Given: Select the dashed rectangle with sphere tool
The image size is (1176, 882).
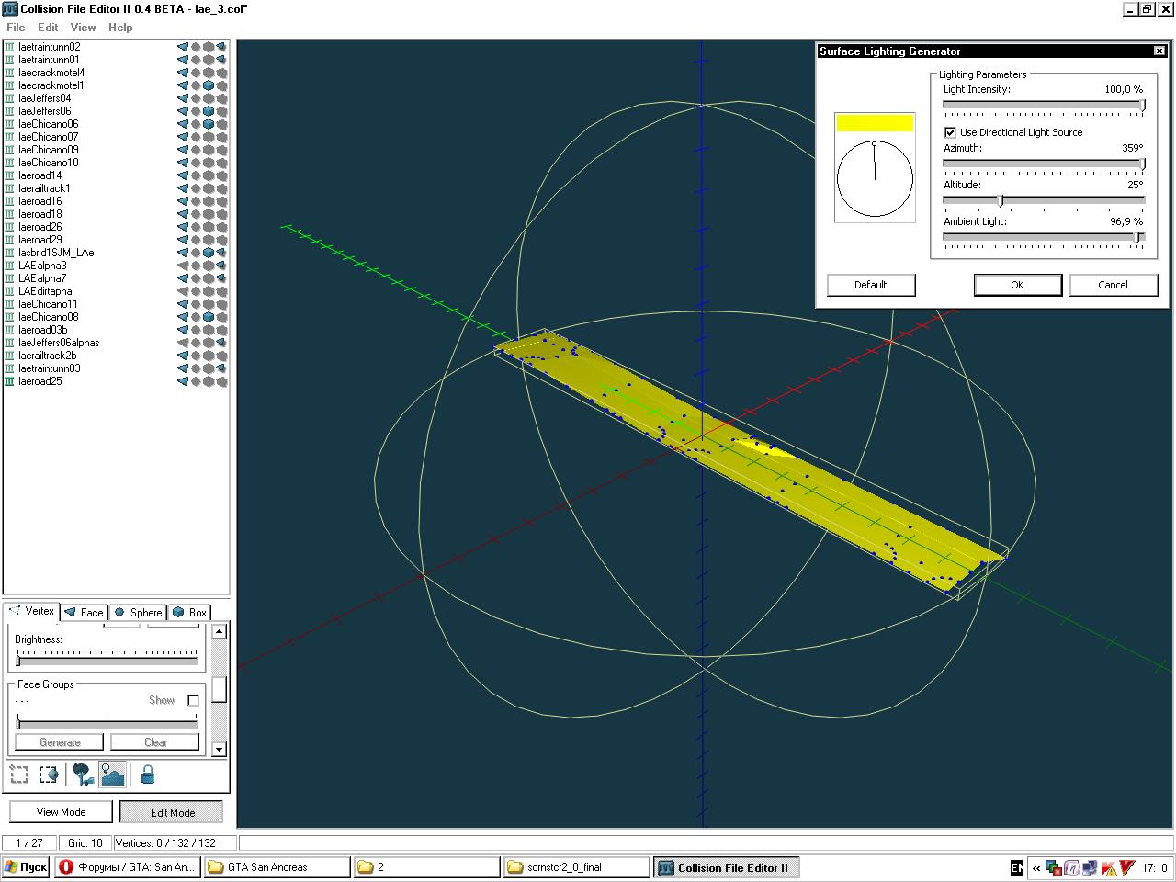Looking at the screenshot, I should 49,775.
